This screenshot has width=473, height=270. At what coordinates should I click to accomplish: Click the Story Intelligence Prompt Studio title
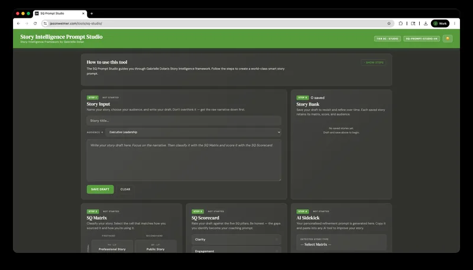pyautogui.click(x=61, y=37)
